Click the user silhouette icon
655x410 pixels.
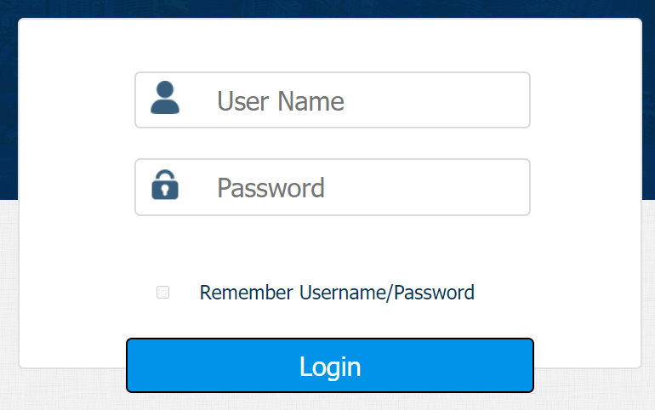click(x=165, y=97)
